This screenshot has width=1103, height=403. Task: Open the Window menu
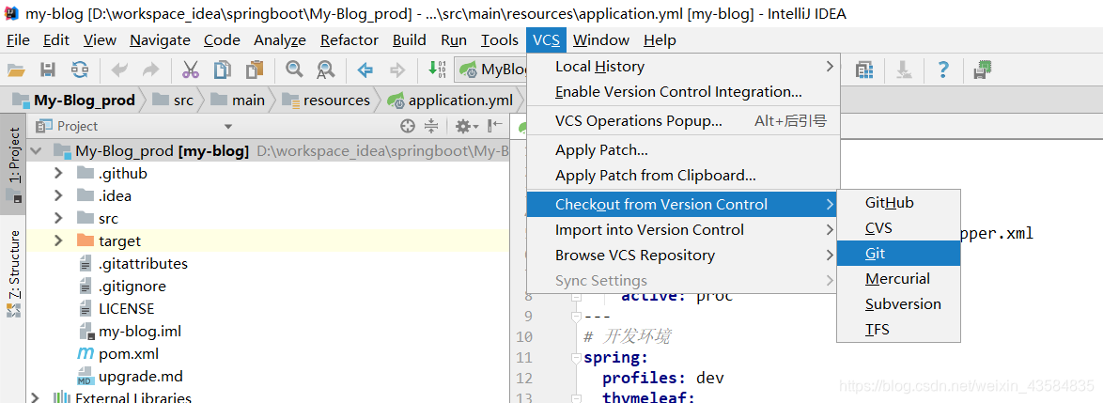[600, 40]
